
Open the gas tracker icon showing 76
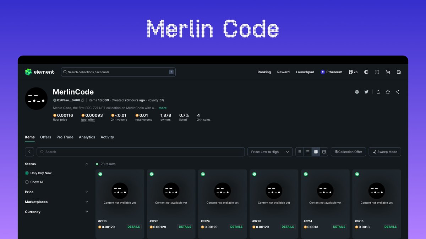tap(353, 72)
